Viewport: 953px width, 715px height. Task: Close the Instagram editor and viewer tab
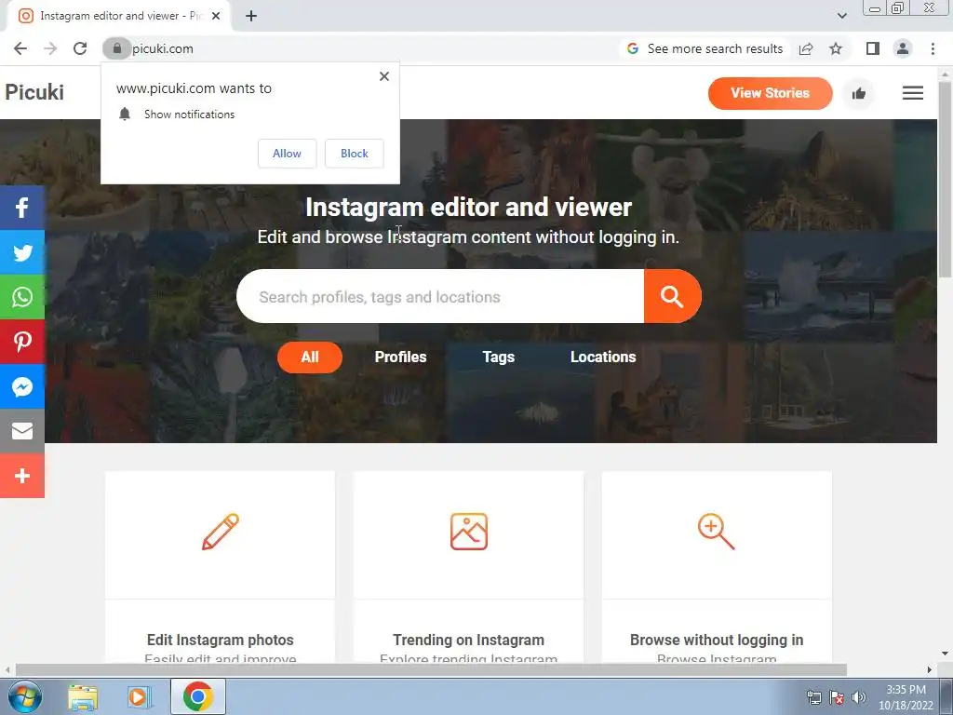pyautogui.click(x=216, y=16)
